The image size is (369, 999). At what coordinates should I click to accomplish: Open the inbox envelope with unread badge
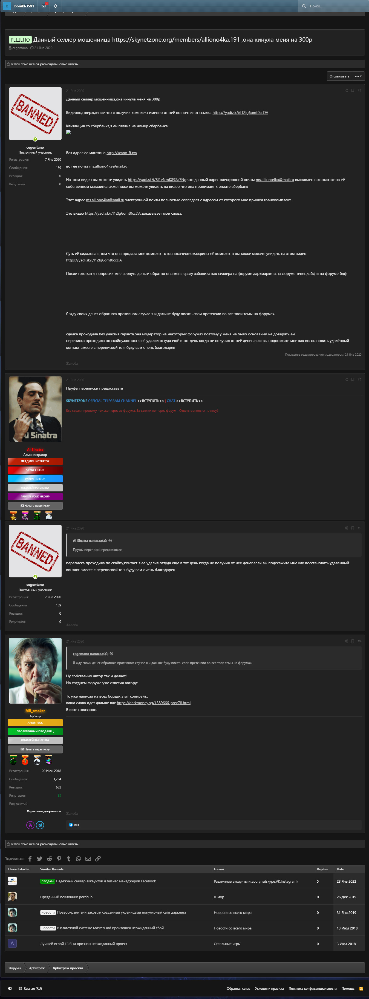[x=44, y=6]
